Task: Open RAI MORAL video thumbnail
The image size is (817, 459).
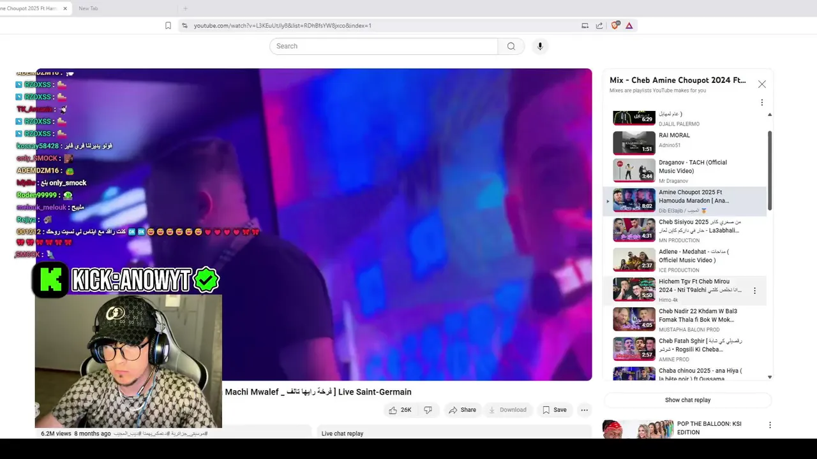Action: [634, 143]
